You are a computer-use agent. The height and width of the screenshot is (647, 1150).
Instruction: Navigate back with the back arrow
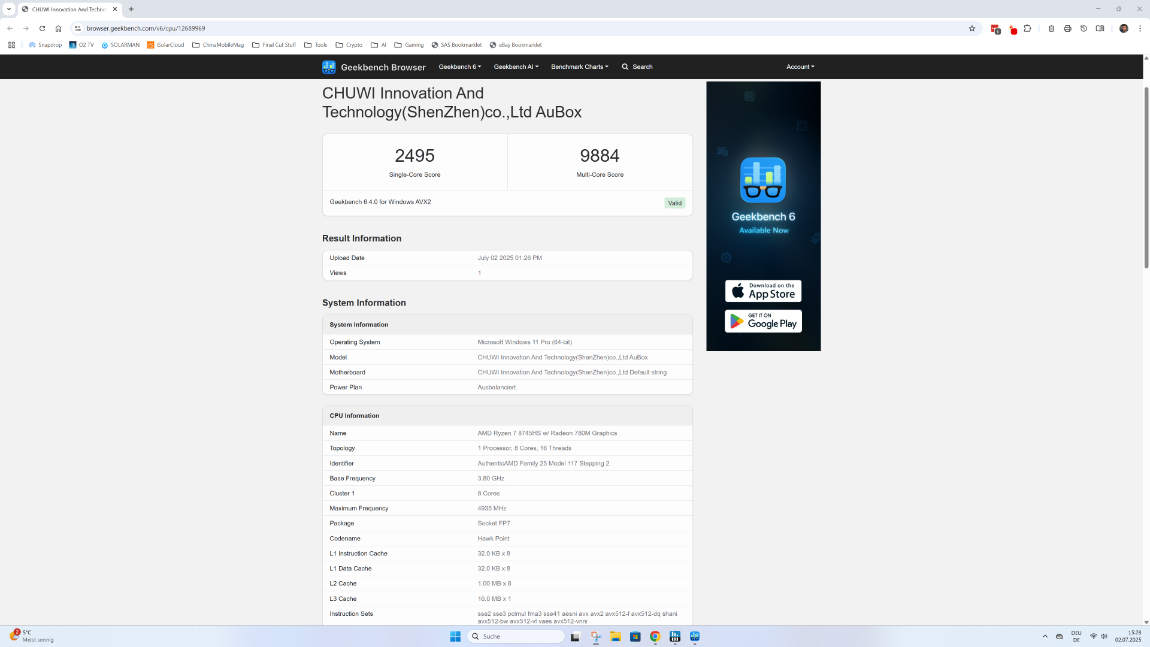pyautogui.click(x=10, y=28)
